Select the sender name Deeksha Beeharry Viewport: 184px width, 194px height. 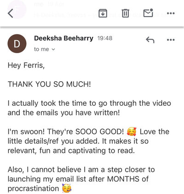tap(63, 38)
